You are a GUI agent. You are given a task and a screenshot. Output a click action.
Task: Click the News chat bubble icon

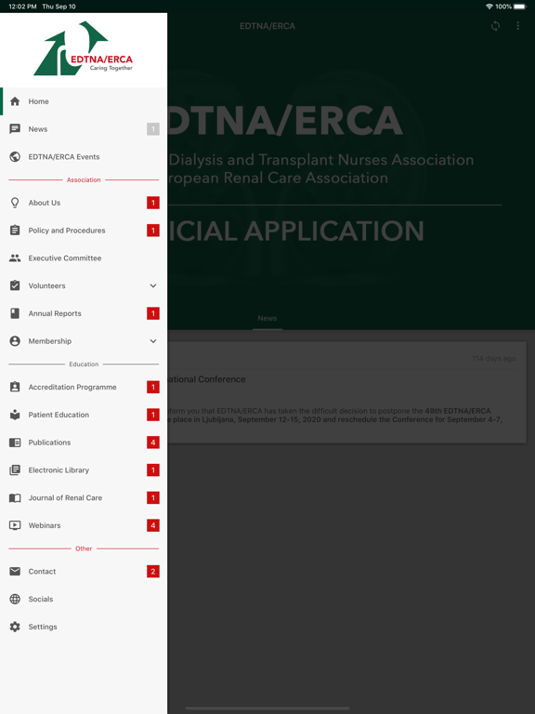pyautogui.click(x=15, y=129)
